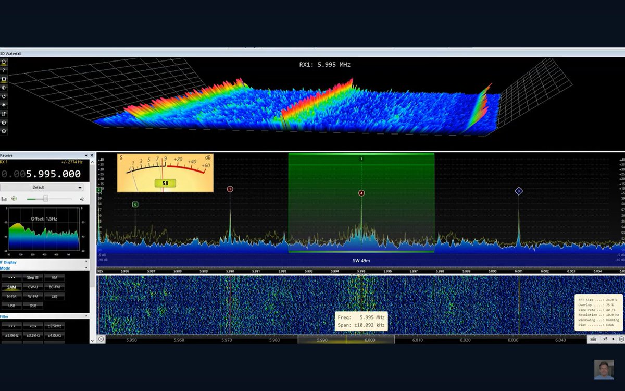
Task: Collapse the Mode section
Action: [85, 268]
